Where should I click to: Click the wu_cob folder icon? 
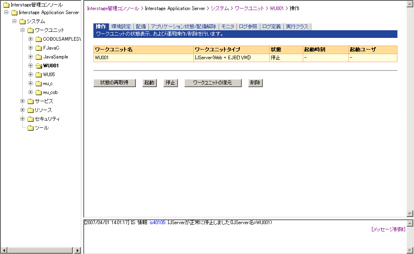coord(38,92)
